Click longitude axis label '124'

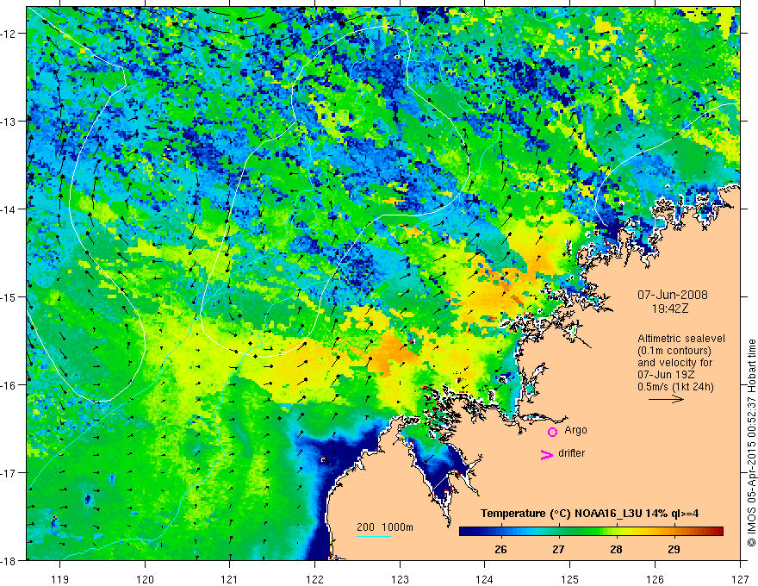[485, 579]
